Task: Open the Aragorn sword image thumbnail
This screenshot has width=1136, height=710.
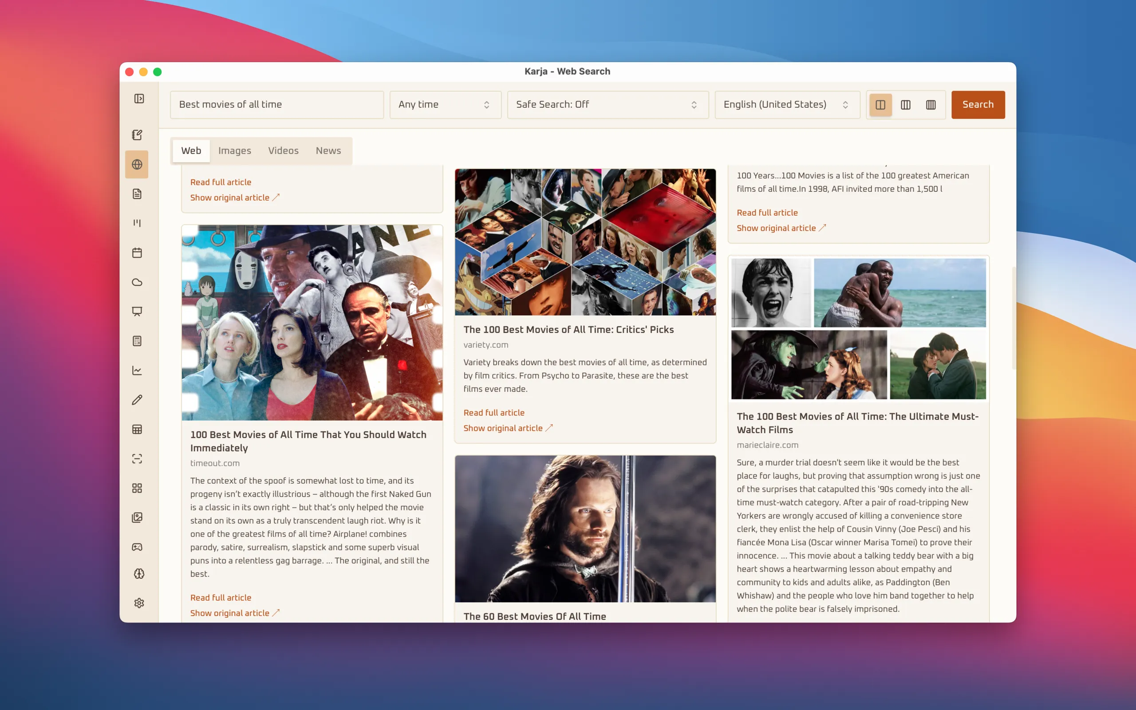Action: 585,529
